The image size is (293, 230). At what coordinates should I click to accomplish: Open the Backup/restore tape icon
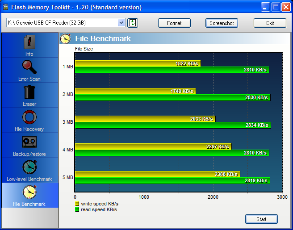pyautogui.click(x=29, y=142)
